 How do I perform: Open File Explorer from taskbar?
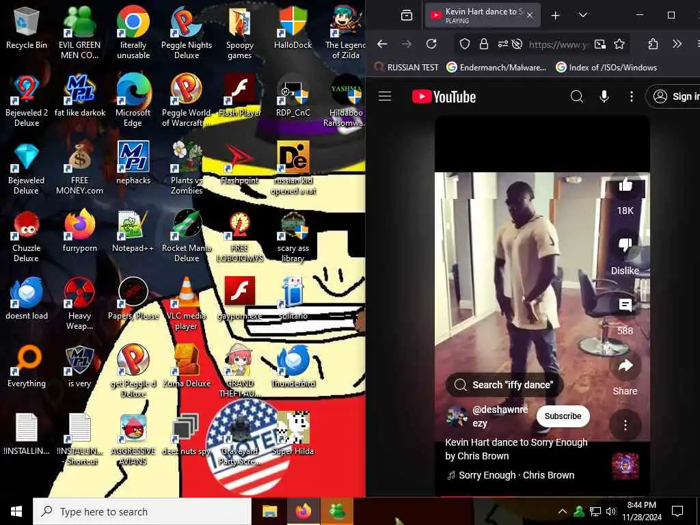pos(269,511)
